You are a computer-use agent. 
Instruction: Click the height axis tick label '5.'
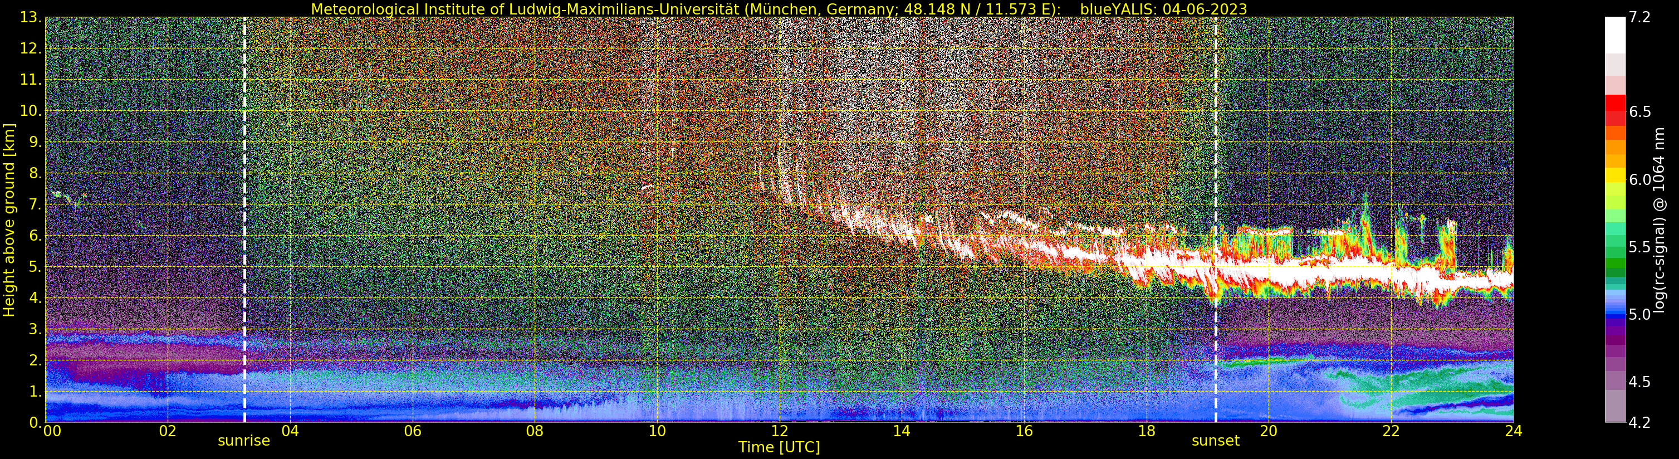point(35,267)
